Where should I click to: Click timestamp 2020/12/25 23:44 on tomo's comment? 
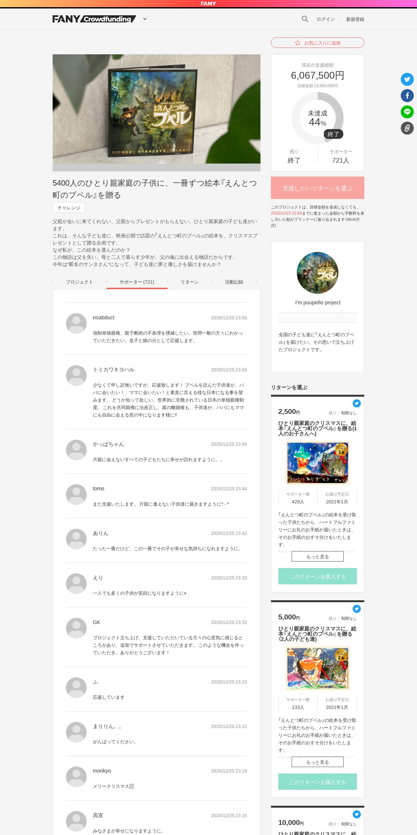tap(229, 489)
